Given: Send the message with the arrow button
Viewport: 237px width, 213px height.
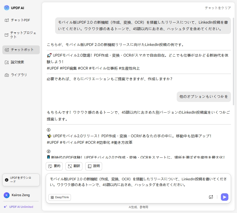Looking at the screenshot, I should coord(225,197).
